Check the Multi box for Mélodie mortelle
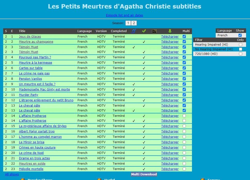The width and height of the screenshot is (250, 180). (184, 169)
